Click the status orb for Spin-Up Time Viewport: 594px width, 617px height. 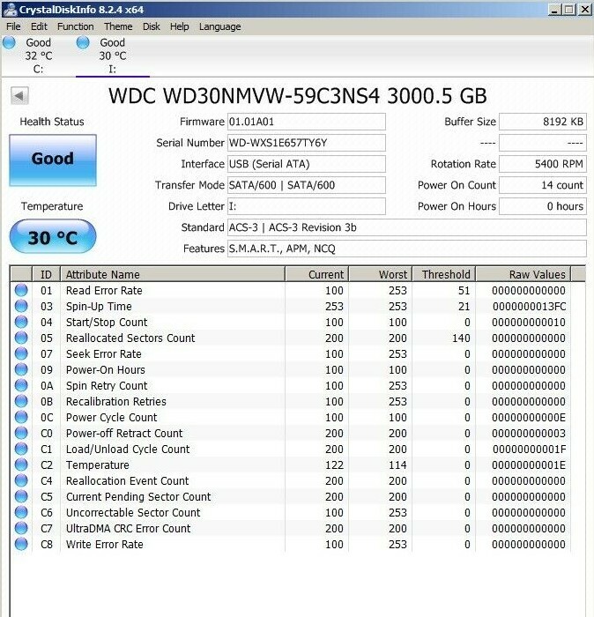pyautogui.click(x=21, y=306)
